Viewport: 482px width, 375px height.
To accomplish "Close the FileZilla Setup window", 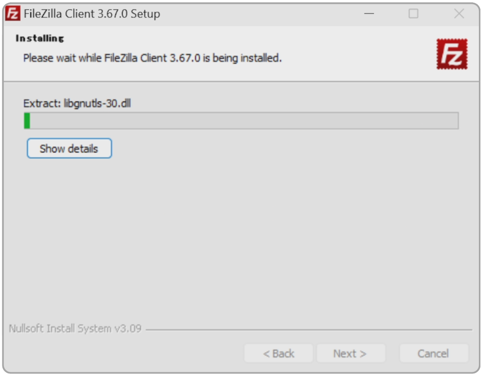I will (459, 14).
